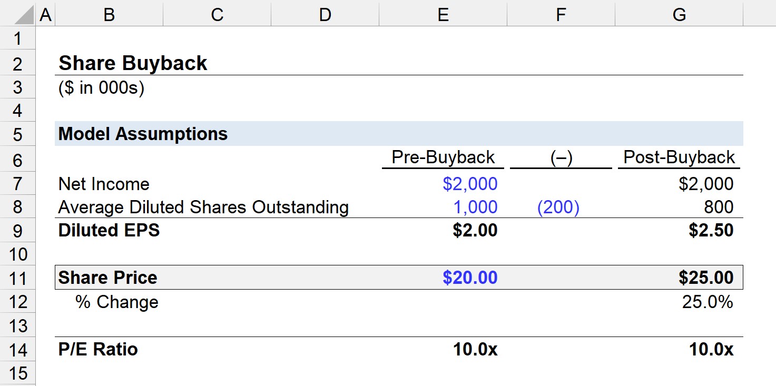Viewport: 776px width, 386px height.
Task: Click the Net Income label
Action: [x=104, y=184]
